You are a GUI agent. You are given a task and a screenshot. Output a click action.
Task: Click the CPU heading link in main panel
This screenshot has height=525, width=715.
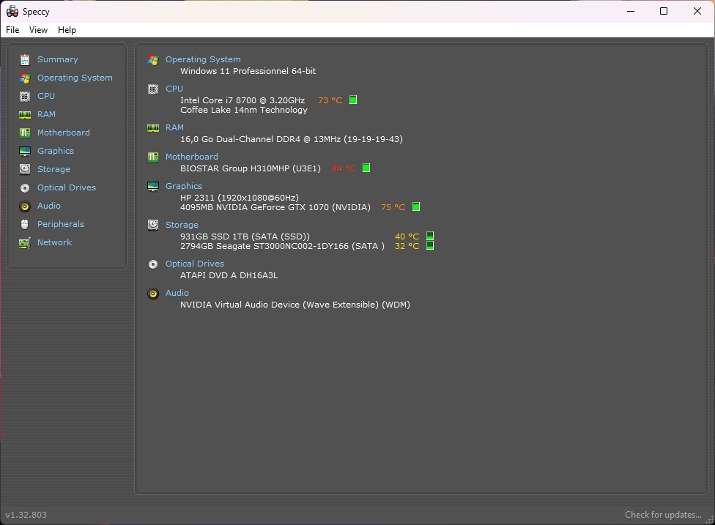(x=174, y=89)
